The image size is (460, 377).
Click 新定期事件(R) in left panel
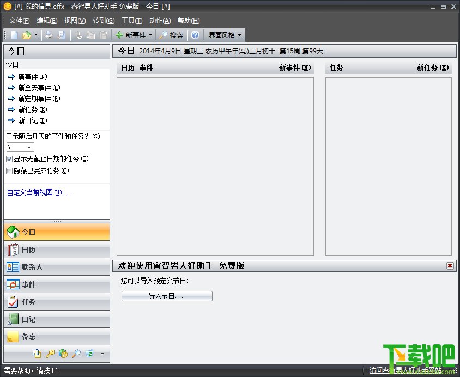click(x=39, y=99)
